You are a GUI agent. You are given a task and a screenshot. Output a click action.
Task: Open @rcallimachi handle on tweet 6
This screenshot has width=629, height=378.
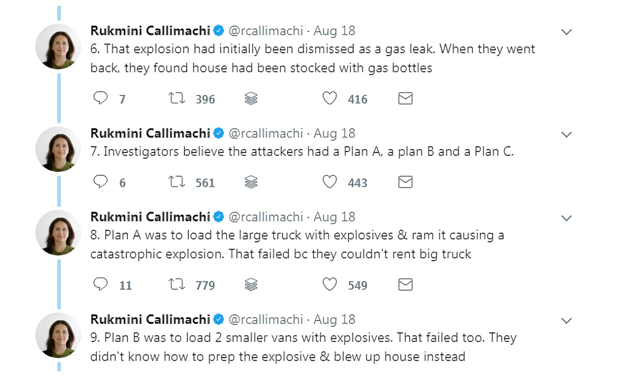point(265,31)
